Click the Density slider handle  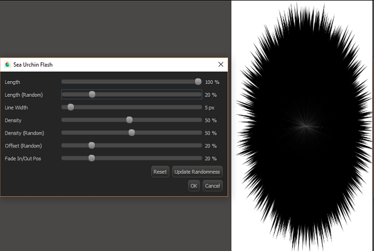130,120
